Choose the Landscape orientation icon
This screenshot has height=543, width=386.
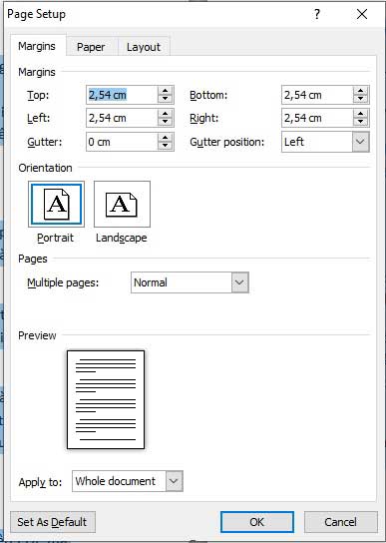(x=122, y=204)
